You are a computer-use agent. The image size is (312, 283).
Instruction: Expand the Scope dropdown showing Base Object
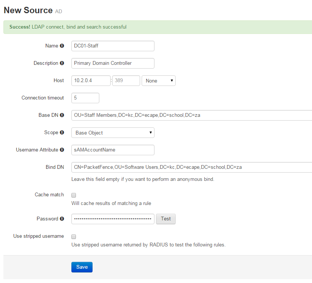click(x=113, y=133)
